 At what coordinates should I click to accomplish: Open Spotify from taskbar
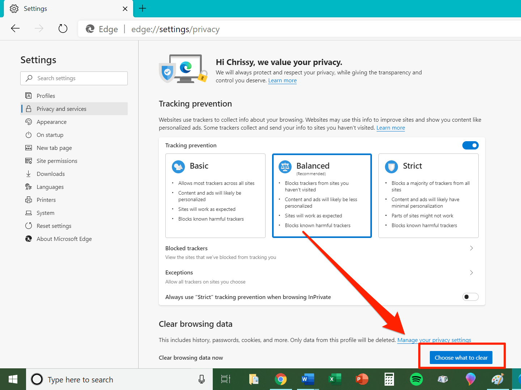[x=416, y=379]
